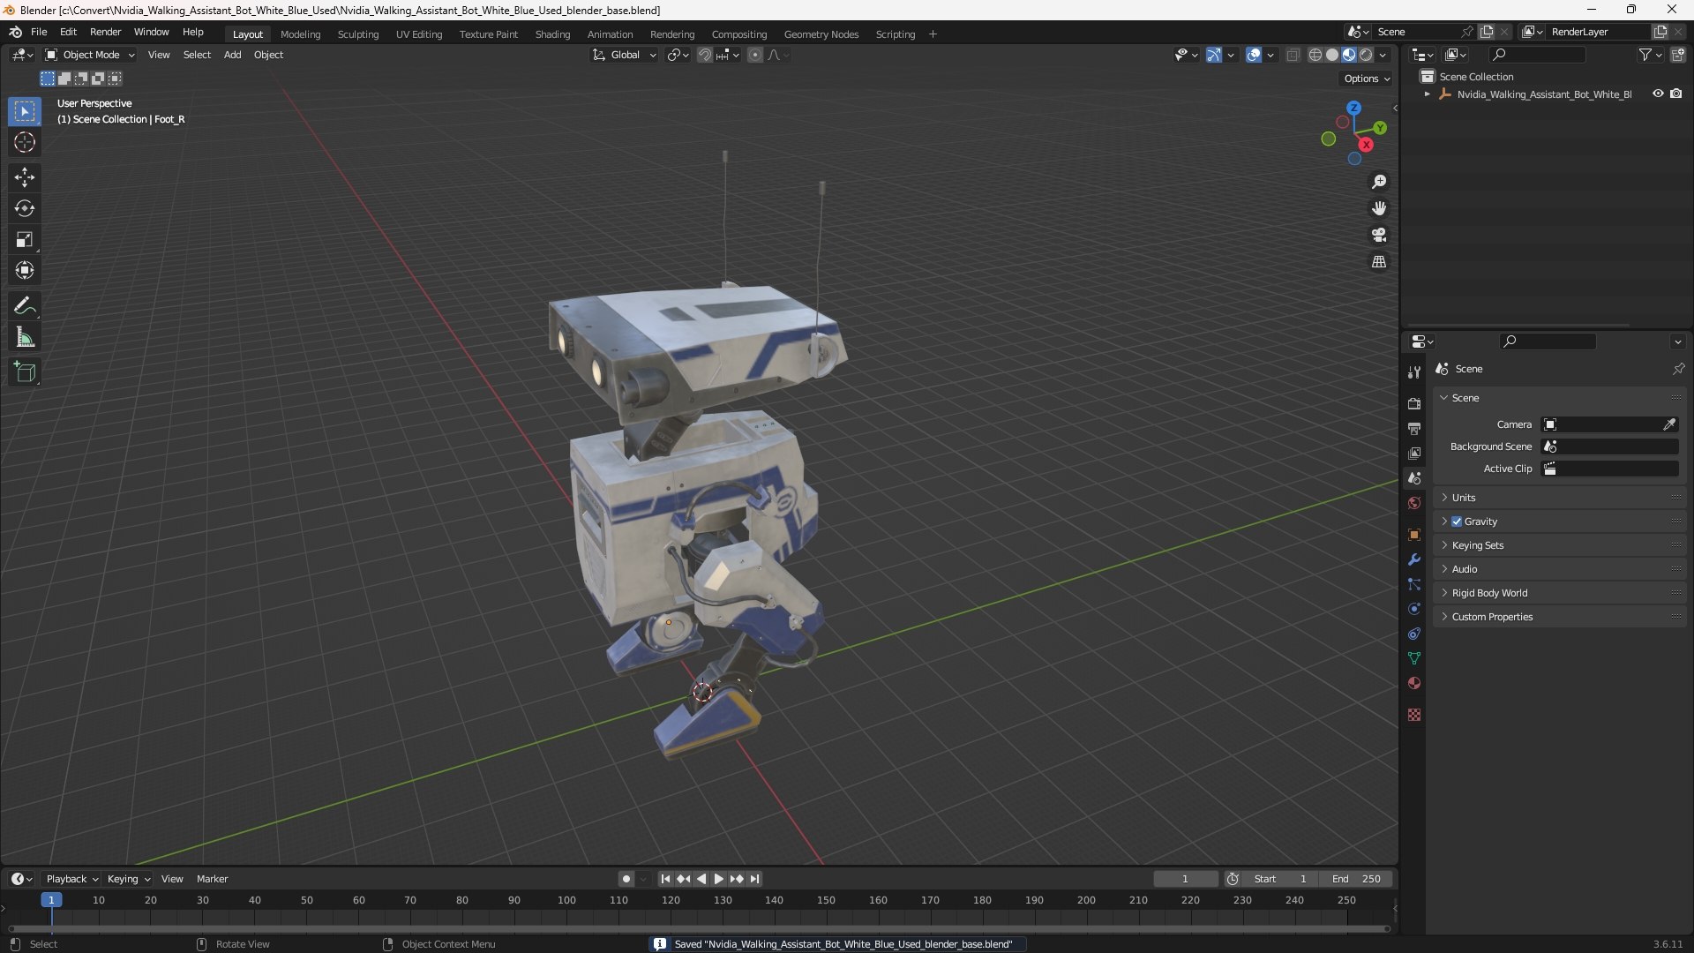This screenshot has height=953, width=1694.
Task: Activate the 3D Cursor tool
Action: 25,142
